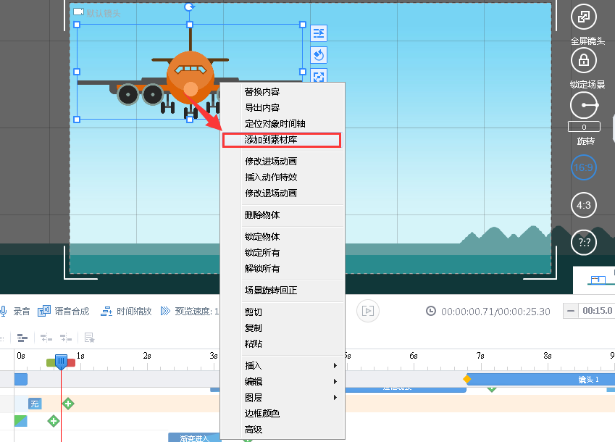Click the fullscreen camera icon (全屏镜头)
The width and height of the screenshot is (615, 442).
(584, 16)
